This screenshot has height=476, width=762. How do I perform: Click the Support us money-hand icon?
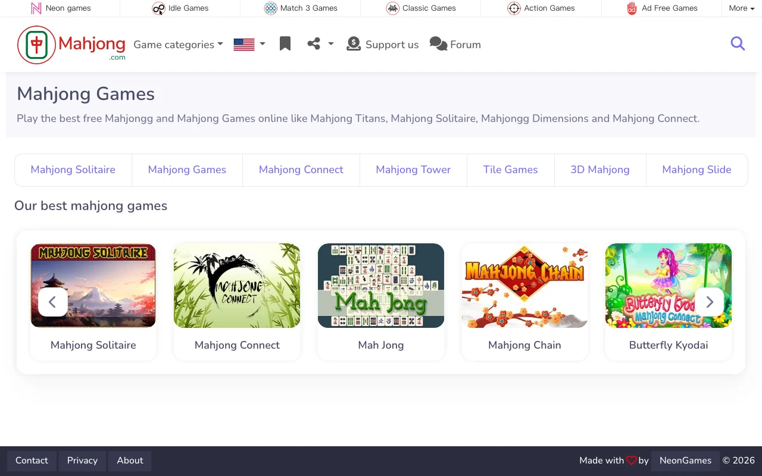click(354, 44)
